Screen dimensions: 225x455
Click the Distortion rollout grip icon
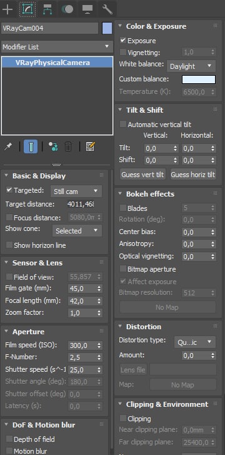coord(215,326)
